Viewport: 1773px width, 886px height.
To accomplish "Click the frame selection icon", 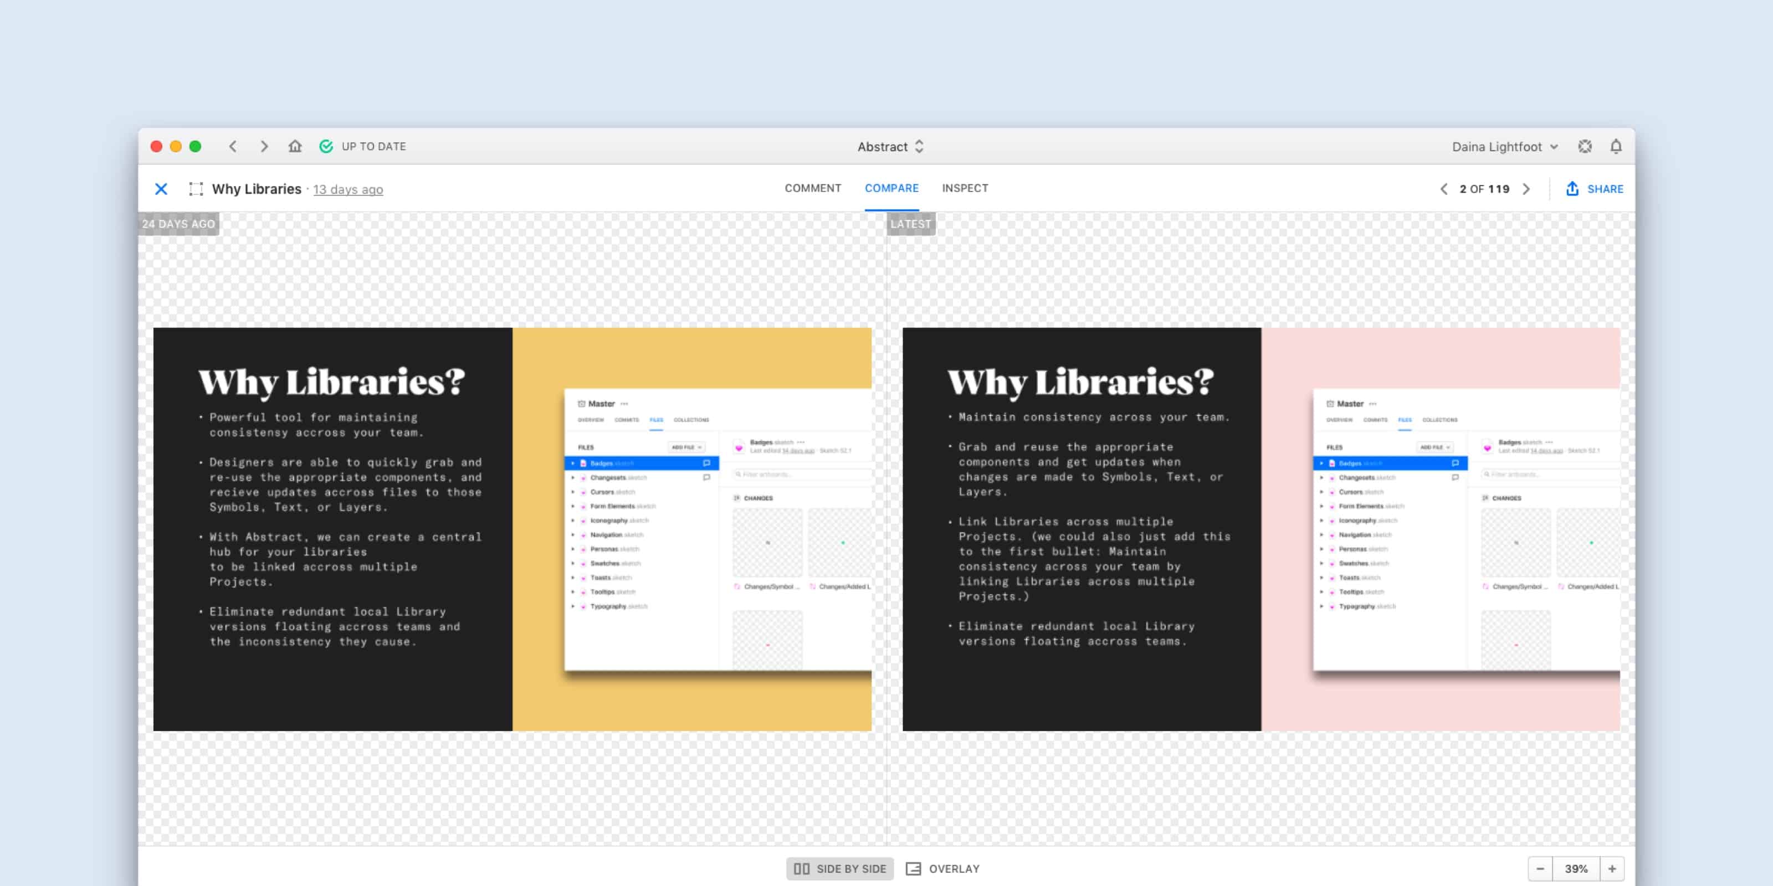I will click(194, 189).
